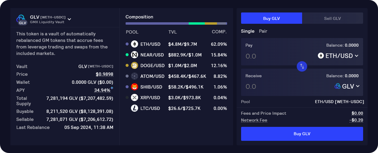Click the SHIB/USD TVL $58.2K/$496.1K
The image size is (378, 153).
point(186,87)
